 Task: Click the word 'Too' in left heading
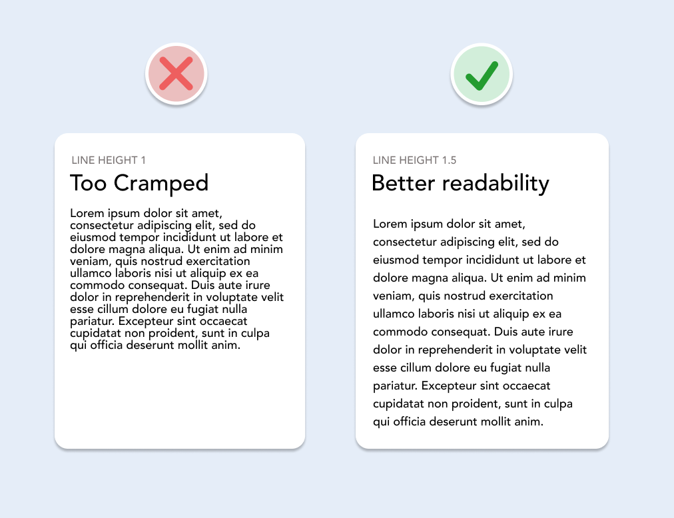(88, 184)
